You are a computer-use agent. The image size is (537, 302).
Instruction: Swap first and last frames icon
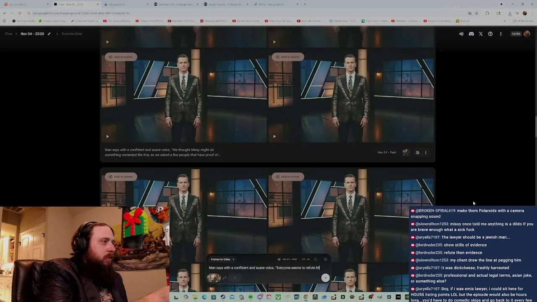224,278
